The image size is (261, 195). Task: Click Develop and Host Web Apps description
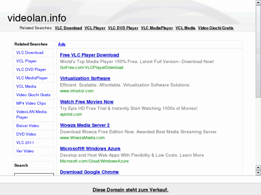[132, 155]
